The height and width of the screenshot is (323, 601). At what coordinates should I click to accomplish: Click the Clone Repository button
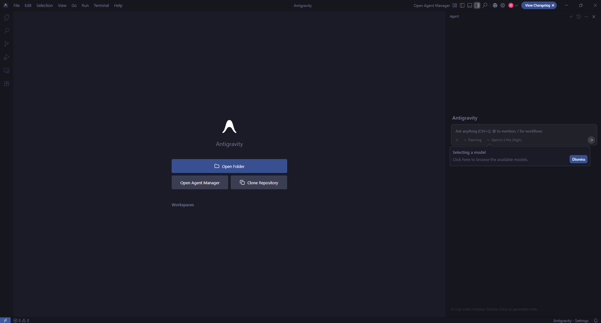tap(259, 182)
